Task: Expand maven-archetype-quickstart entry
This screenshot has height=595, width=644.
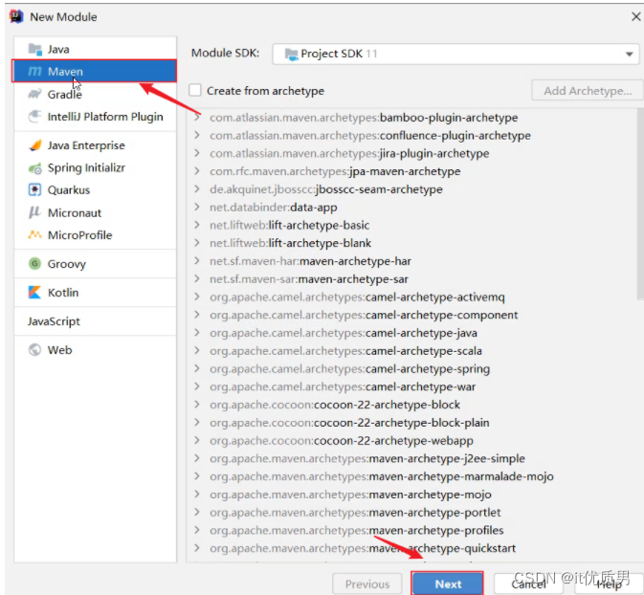Action: [x=197, y=548]
